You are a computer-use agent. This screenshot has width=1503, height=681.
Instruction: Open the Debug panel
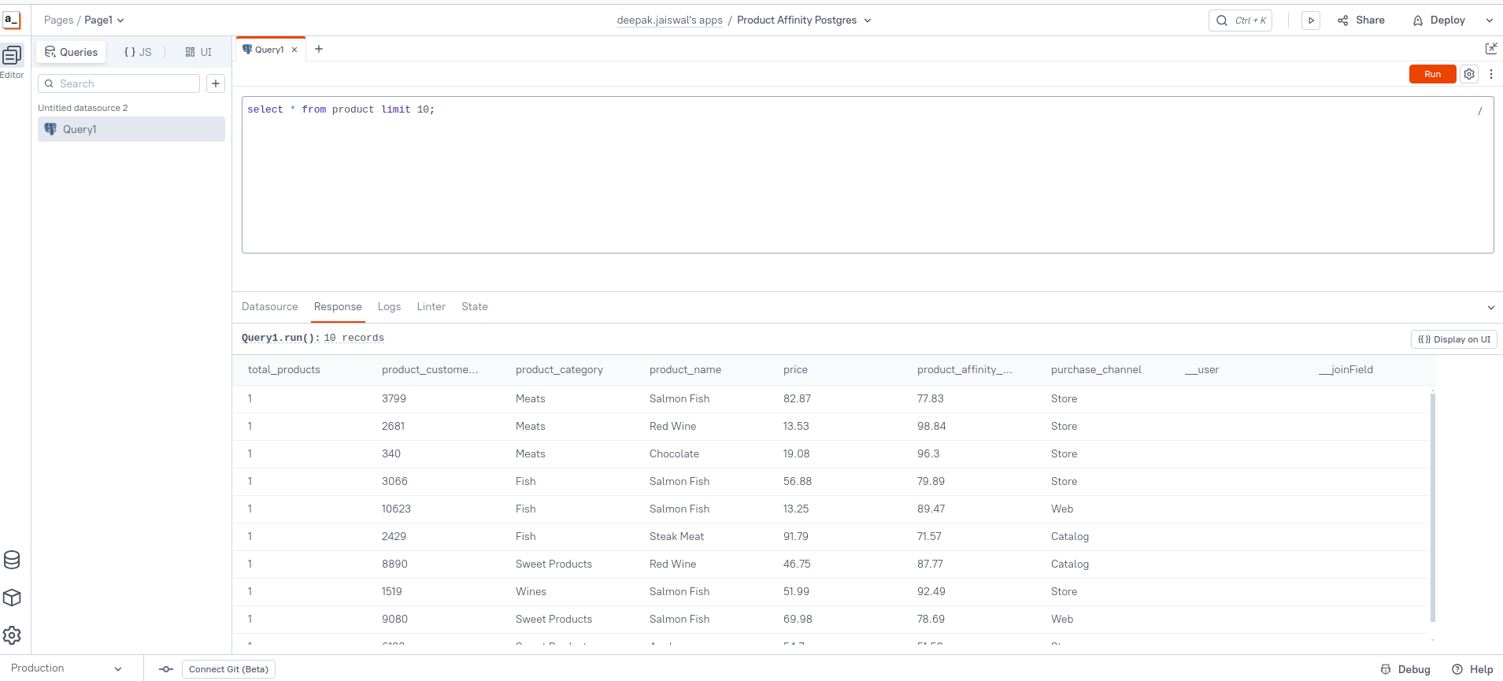[x=1405, y=669]
